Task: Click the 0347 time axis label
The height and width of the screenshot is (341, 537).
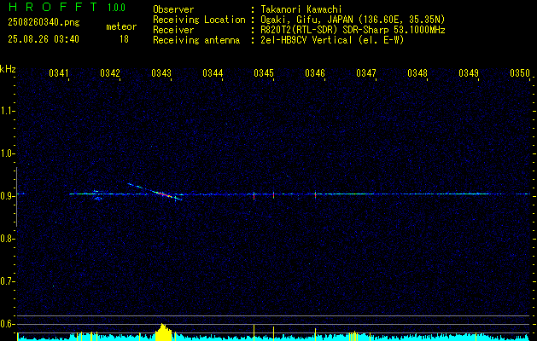Action: pos(365,73)
